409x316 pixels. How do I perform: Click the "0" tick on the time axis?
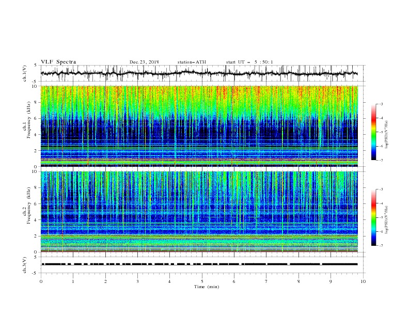[41, 281]
